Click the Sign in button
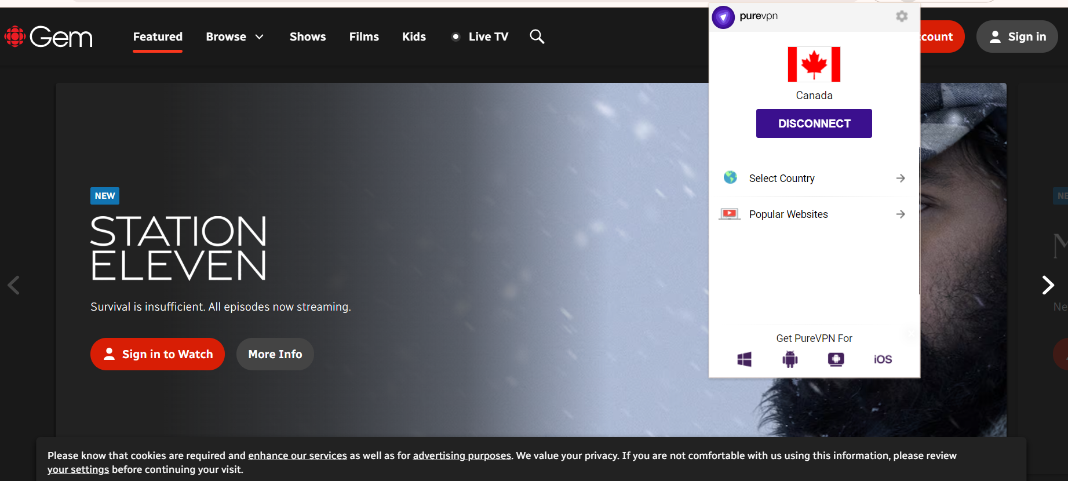Image resolution: width=1068 pixels, height=481 pixels. 1017,37
